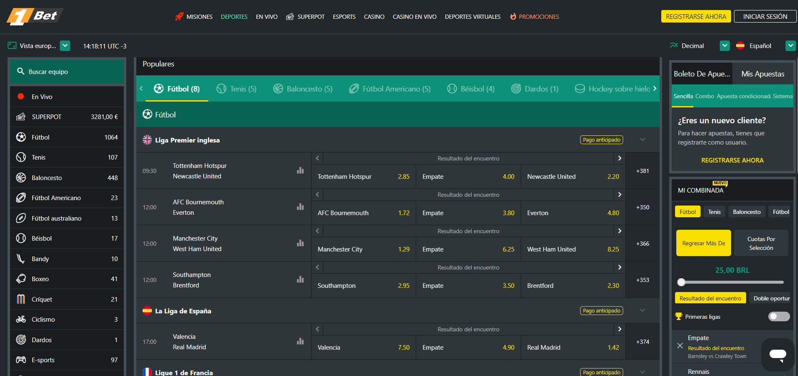The height and width of the screenshot is (376, 798).
Task: Select the Tenis icon in sidebar
Action: pos(21,157)
